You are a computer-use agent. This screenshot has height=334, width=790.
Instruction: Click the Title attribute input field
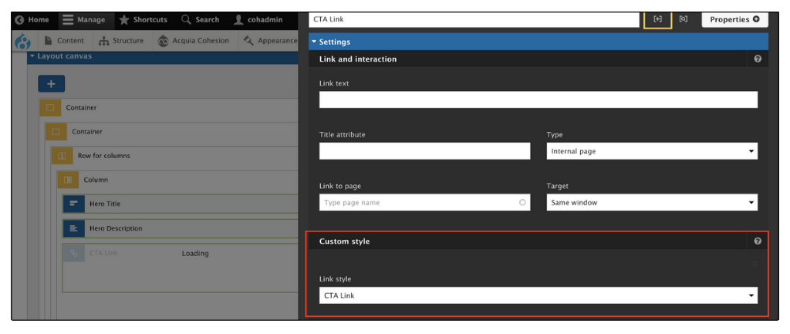point(425,151)
